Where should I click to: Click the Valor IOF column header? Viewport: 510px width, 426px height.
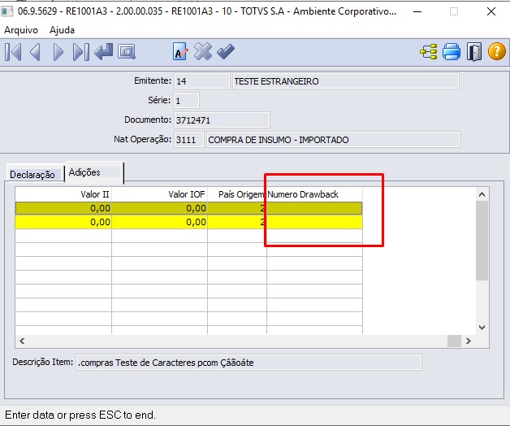[159, 194]
